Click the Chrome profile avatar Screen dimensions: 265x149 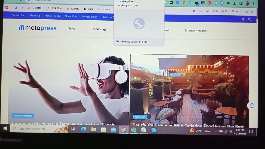248,3
